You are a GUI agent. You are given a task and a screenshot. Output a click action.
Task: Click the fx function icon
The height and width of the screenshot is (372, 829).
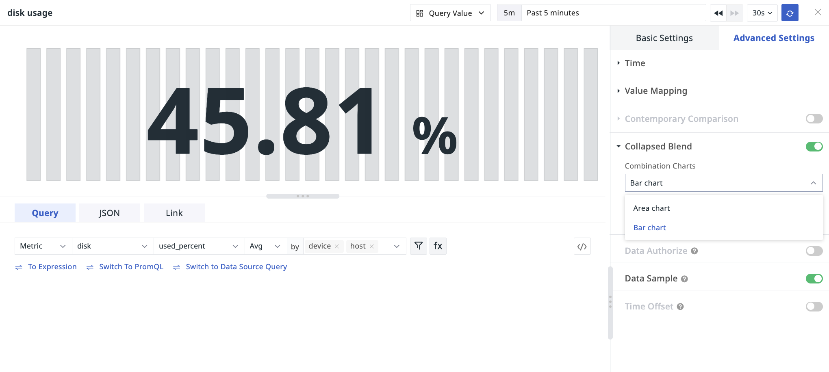click(438, 246)
